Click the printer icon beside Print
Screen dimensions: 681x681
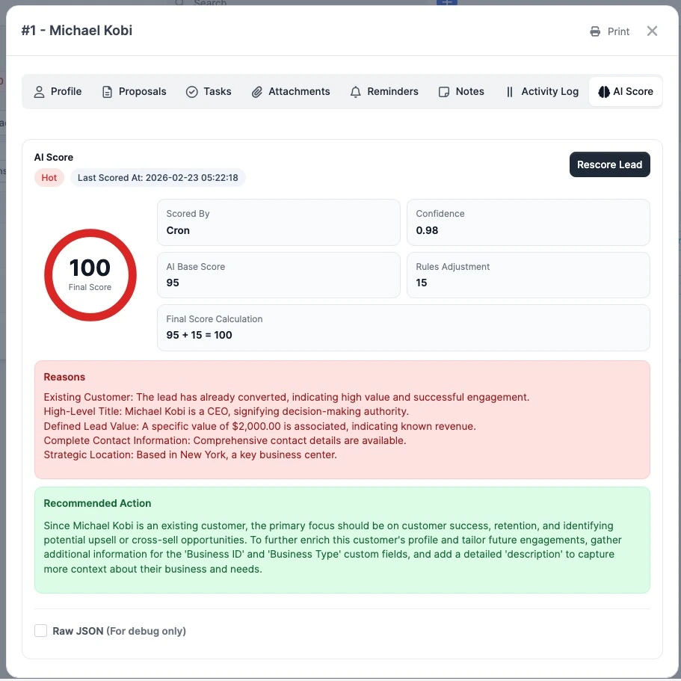594,31
